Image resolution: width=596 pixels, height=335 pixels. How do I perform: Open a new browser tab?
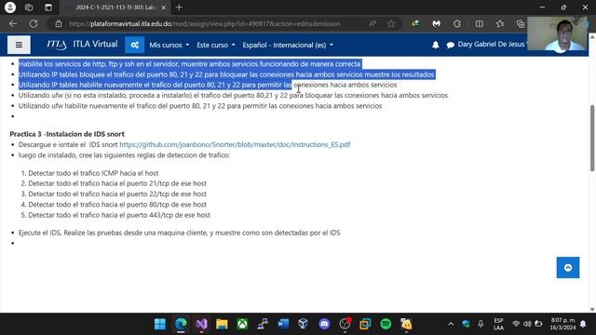(179, 7)
